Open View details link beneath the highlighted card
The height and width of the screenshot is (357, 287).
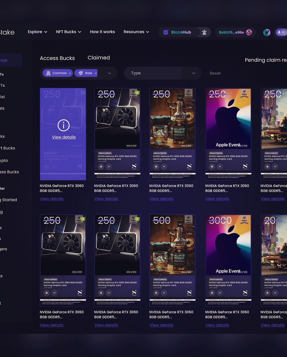(51, 199)
